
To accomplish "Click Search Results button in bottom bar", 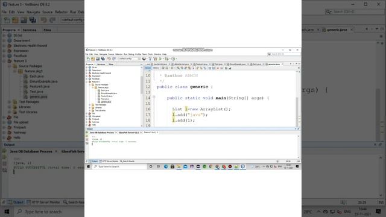I will [127, 161].
